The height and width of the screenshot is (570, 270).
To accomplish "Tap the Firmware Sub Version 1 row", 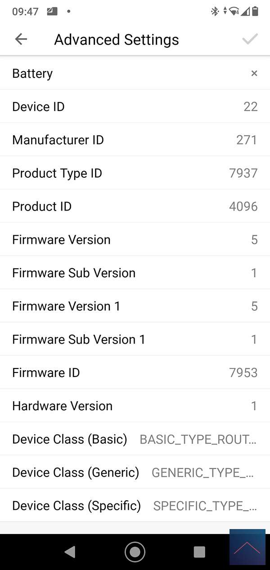I will click(135, 339).
